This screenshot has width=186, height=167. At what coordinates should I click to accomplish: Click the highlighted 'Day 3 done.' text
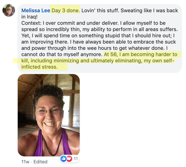click(66, 11)
